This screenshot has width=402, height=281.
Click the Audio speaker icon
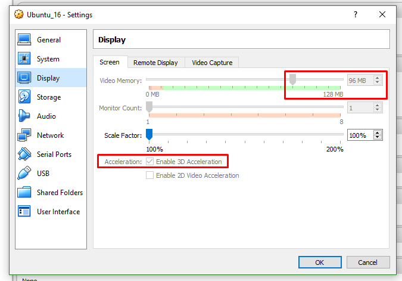tap(24, 116)
